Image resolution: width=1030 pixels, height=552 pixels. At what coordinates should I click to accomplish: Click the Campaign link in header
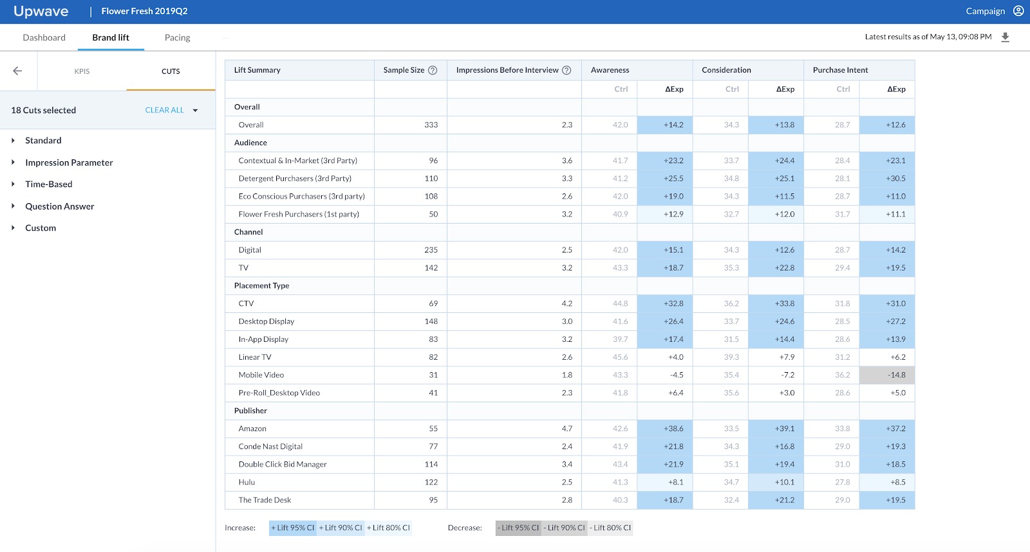click(x=985, y=11)
